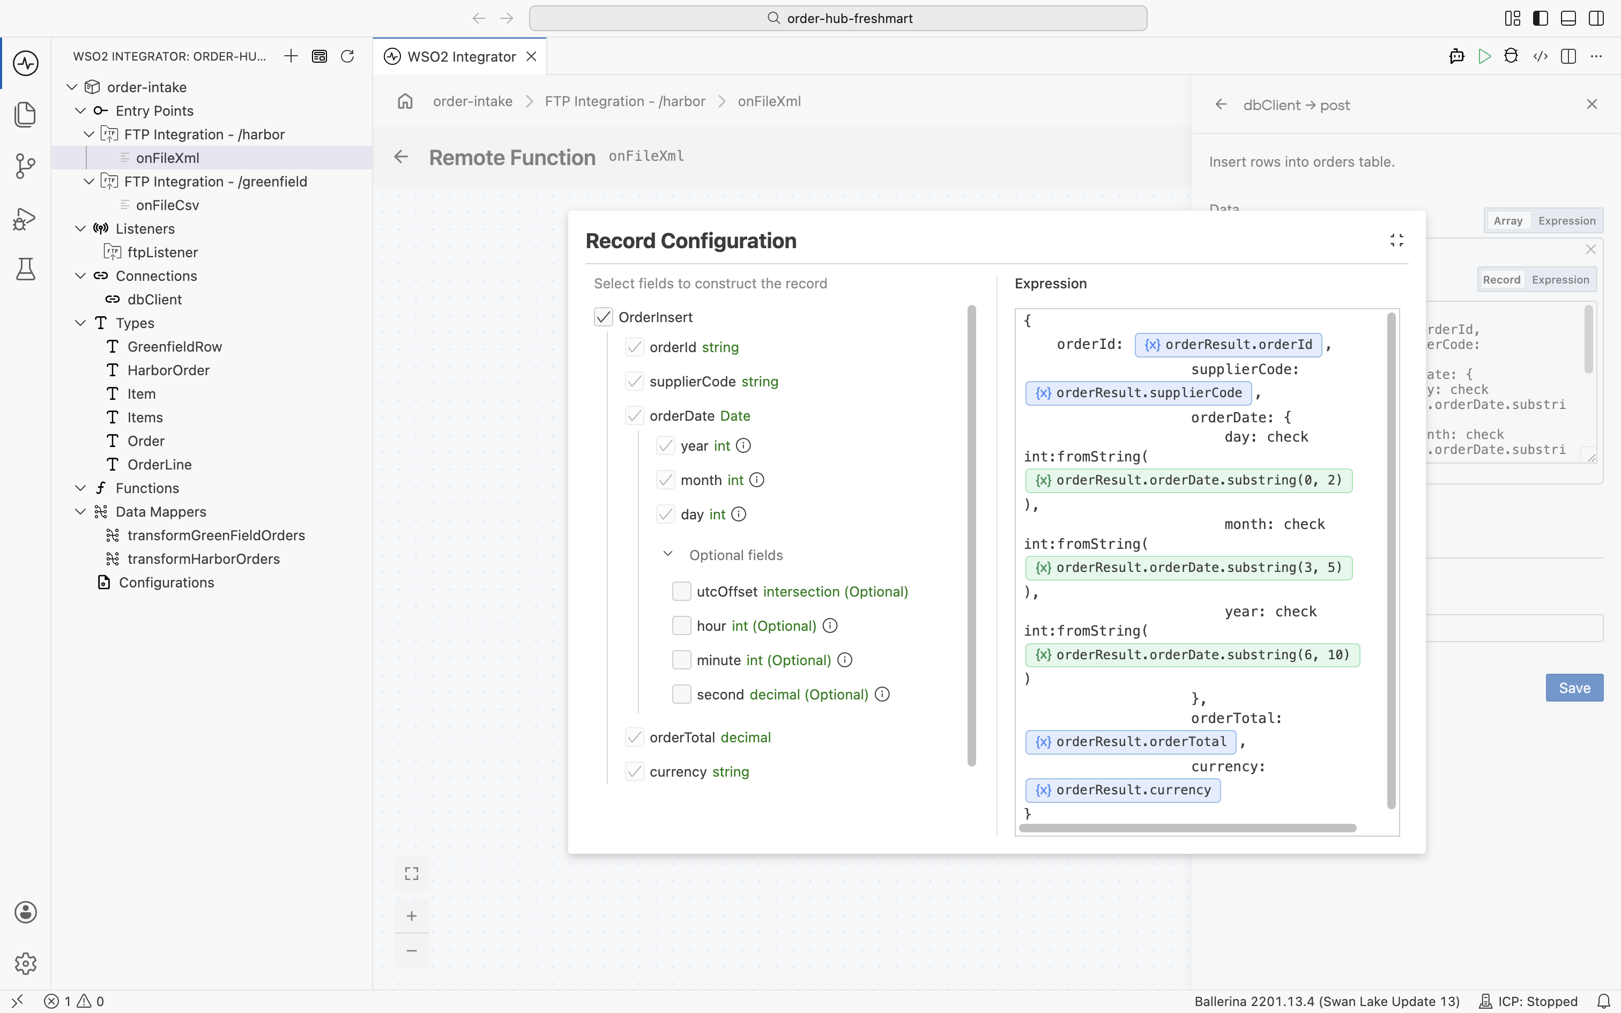Collapse FTP Integration - /greenfield node

point(89,182)
